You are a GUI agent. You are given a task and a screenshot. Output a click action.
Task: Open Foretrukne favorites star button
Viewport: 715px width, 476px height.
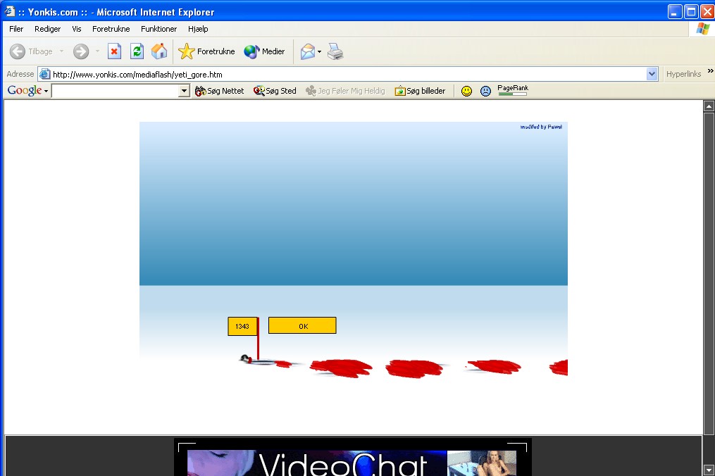[x=206, y=51]
